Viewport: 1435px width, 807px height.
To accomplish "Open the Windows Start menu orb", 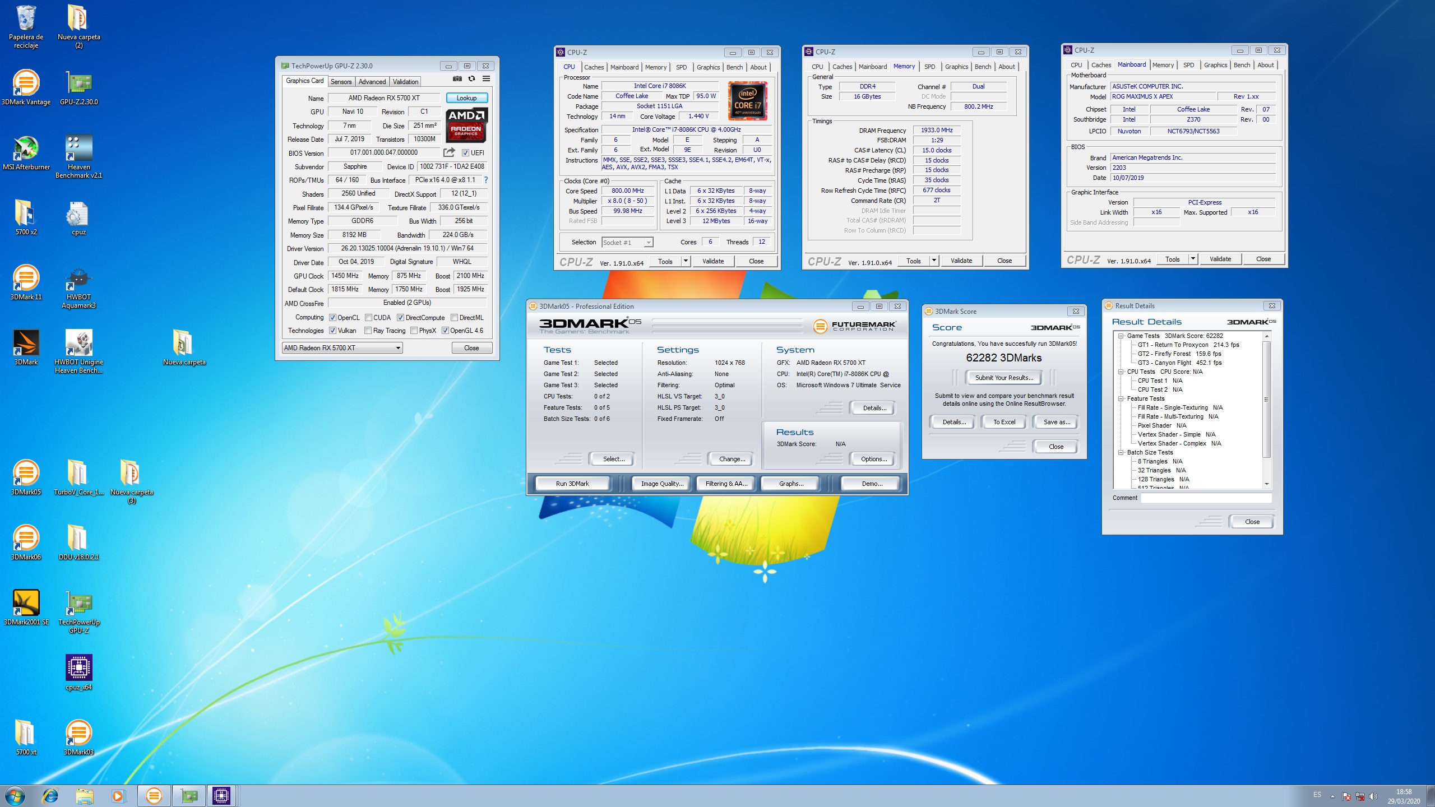I will coord(15,796).
